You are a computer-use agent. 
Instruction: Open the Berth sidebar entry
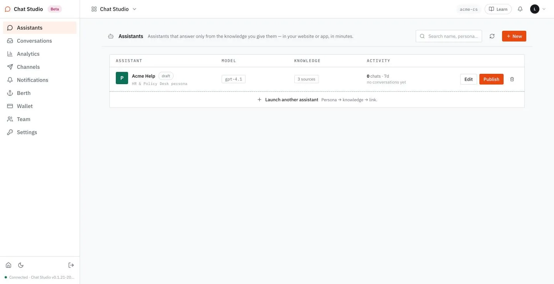point(40,93)
